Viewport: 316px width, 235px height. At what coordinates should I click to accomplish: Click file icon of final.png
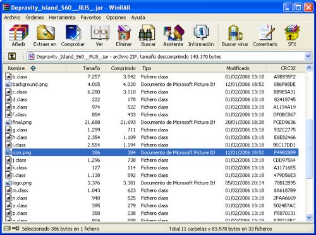(x=8, y=123)
